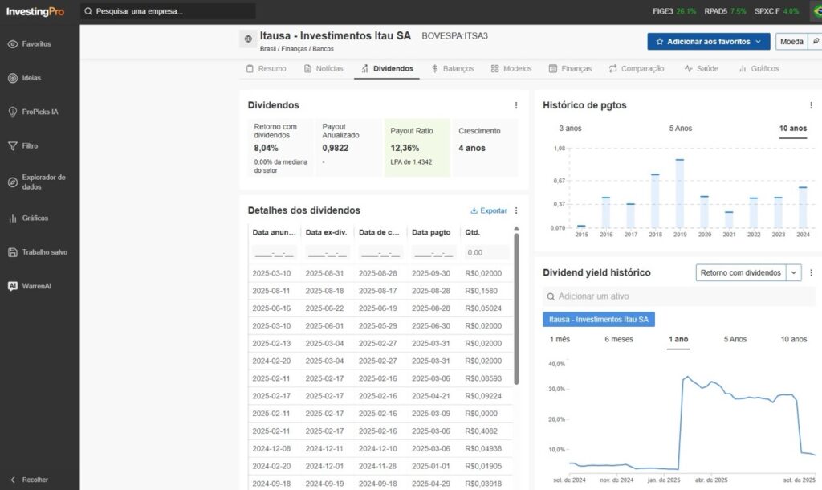Click FIGE3 ticker in top bar
This screenshot has height=490, width=822.
point(674,11)
